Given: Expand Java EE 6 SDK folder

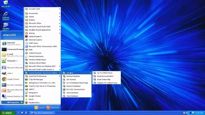Looking at the screenshot, I should click(43, 9).
